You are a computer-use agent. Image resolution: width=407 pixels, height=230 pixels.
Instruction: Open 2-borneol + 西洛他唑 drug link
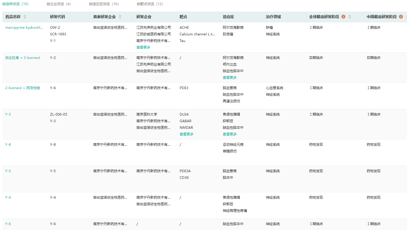coord(22,88)
